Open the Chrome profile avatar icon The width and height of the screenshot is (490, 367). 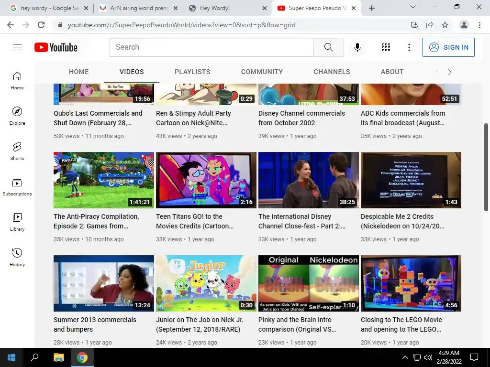[x=464, y=25]
